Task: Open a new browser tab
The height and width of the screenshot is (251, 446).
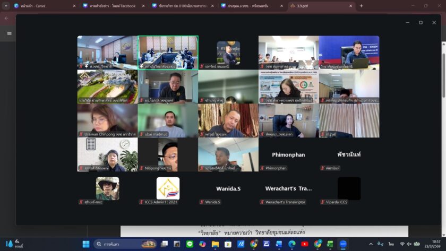Action: (362, 6)
